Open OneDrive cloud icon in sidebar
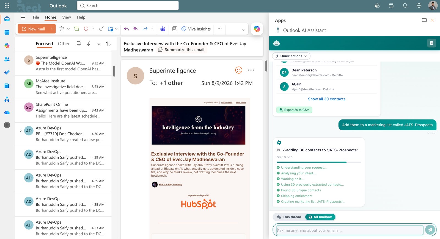The height and width of the screenshot is (239, 440). click(7, 113)
